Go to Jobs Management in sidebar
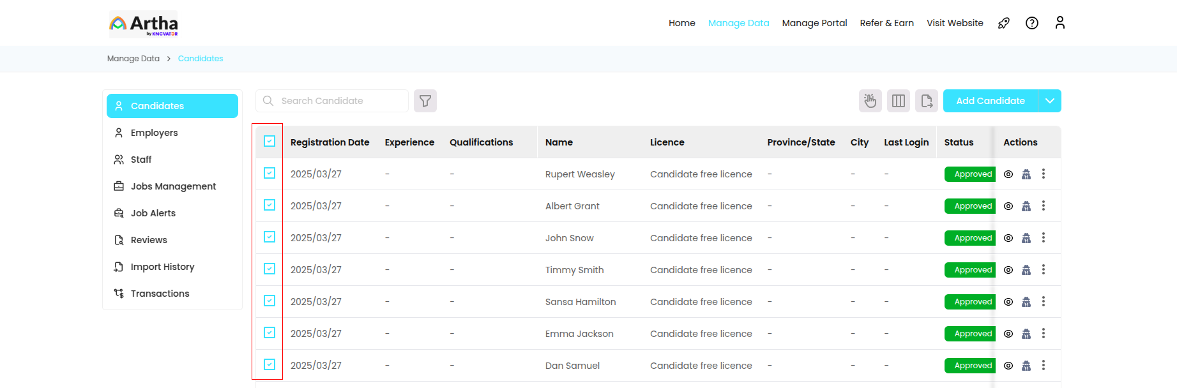The image size is (1177, 388). (173, 186)
